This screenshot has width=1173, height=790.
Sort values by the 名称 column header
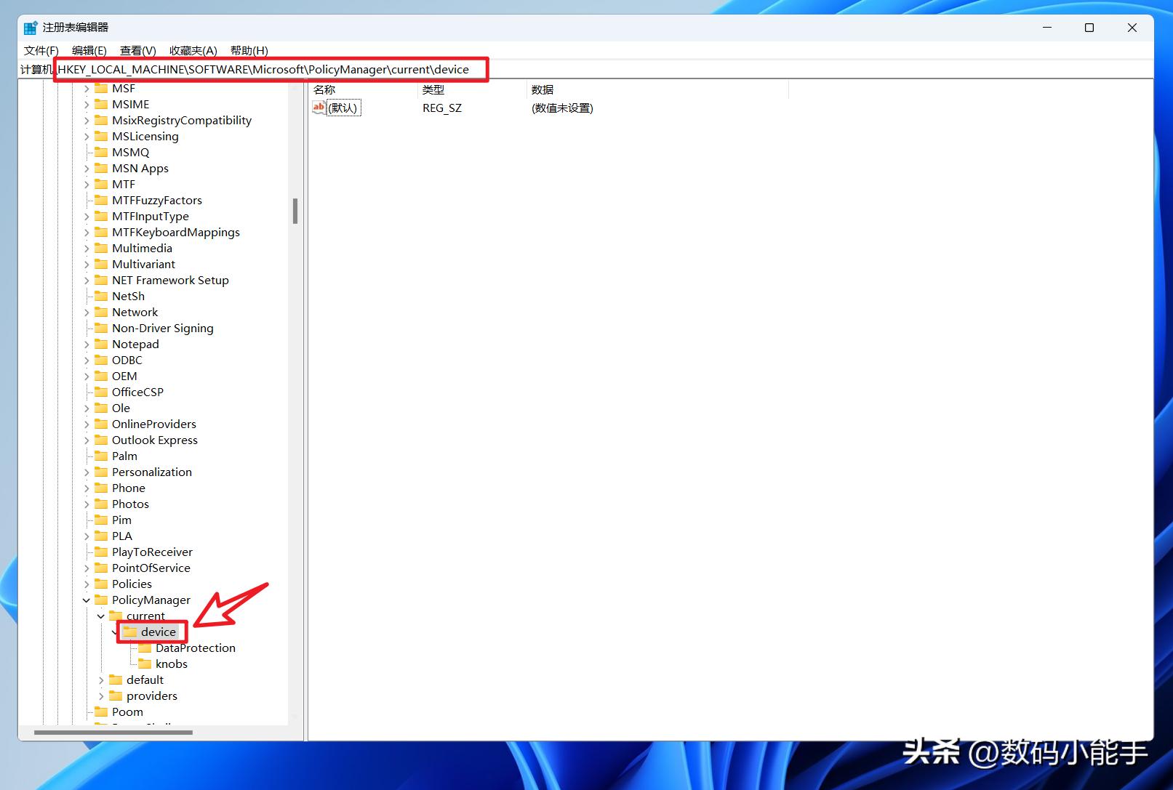(325, 89)
